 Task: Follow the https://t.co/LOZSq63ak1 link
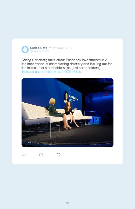click(x=64, y=72)
